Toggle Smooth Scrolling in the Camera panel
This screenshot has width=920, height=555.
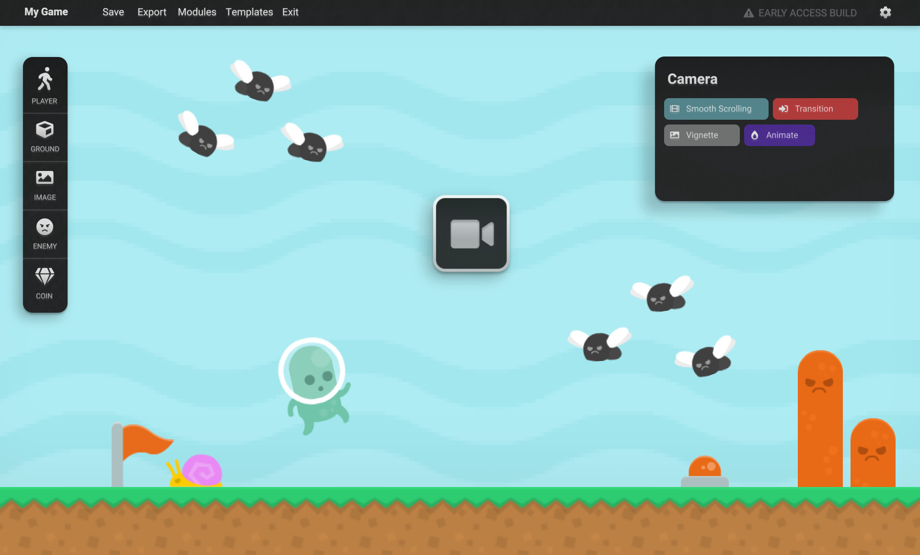716,109
